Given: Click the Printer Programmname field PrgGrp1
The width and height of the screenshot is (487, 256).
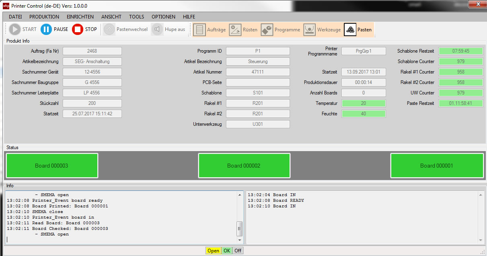Looking at the screenshot, I should pos(364,51).
